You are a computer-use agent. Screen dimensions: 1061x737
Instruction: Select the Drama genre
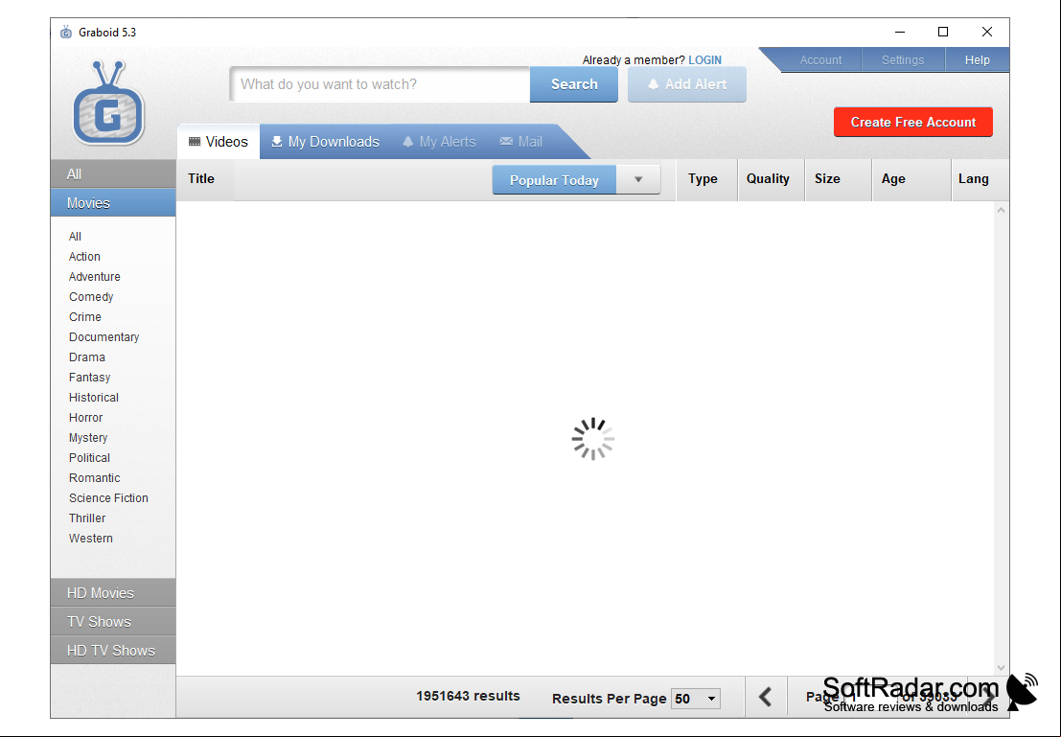[x=87, y=357]
